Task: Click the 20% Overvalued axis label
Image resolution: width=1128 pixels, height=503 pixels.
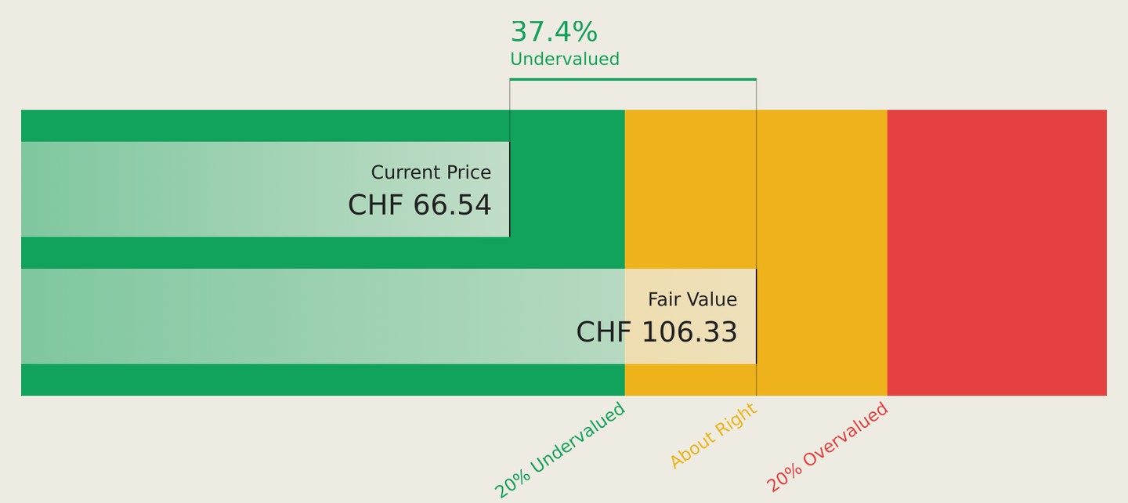Action: 827,447
